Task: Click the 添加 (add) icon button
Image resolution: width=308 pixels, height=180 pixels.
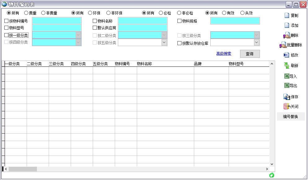Action: 287,25
